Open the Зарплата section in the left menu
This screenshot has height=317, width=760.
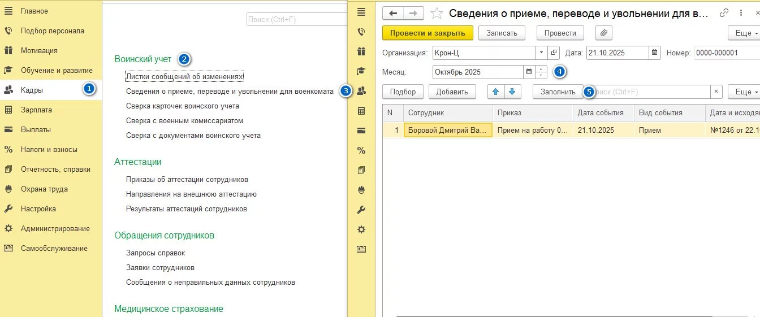(x=51, y=110)
